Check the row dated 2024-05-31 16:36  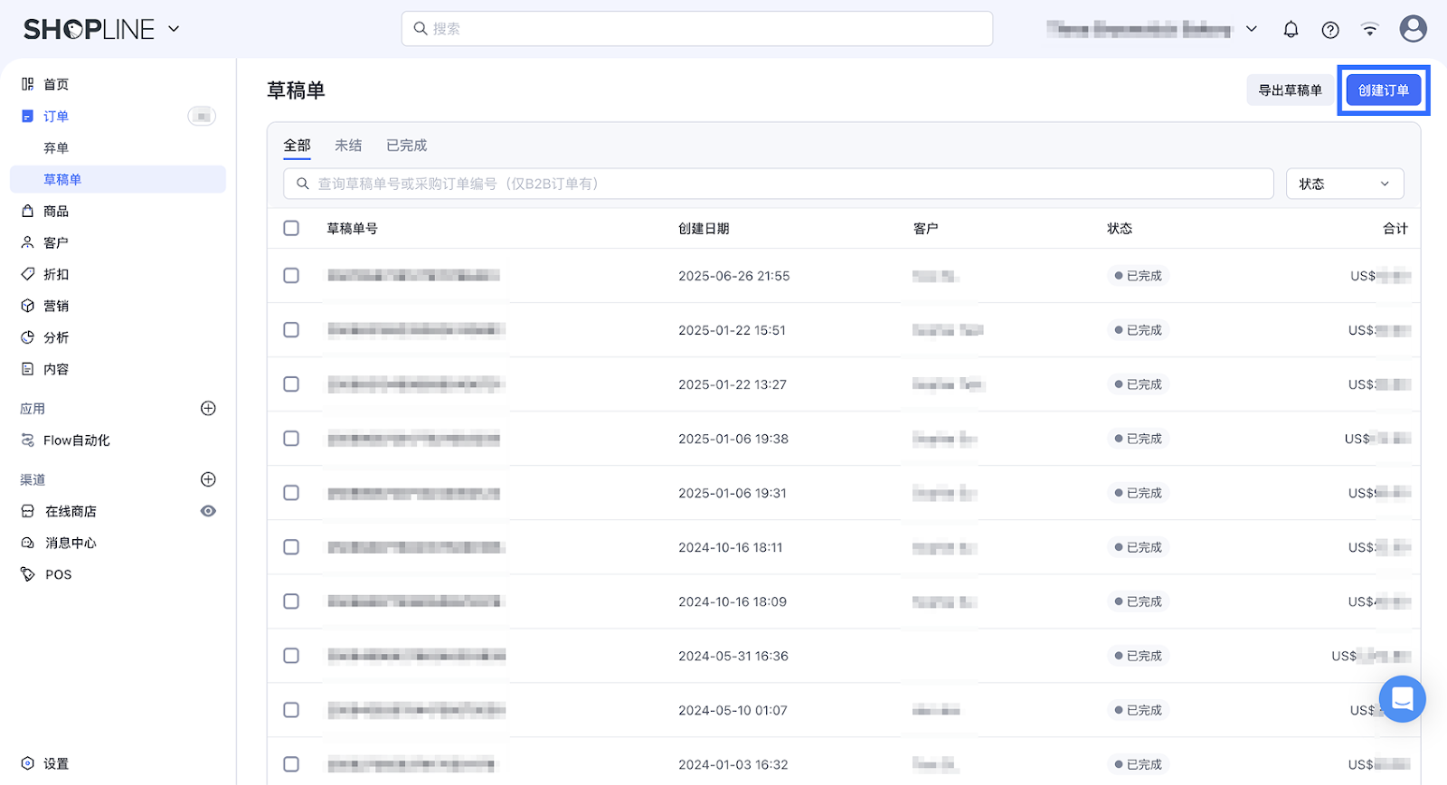click(291, 655)
